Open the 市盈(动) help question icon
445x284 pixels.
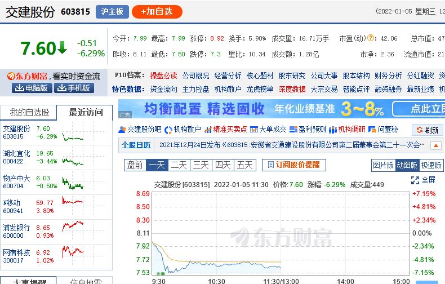(371, 38)
